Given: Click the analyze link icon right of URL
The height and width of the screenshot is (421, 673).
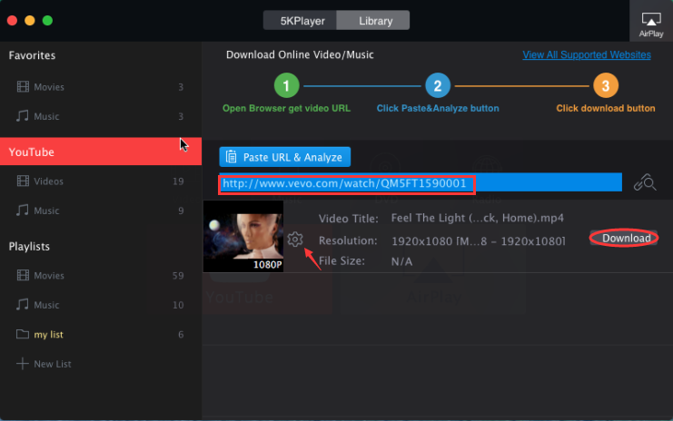Looking at the screenshot, I should point(645,183).
